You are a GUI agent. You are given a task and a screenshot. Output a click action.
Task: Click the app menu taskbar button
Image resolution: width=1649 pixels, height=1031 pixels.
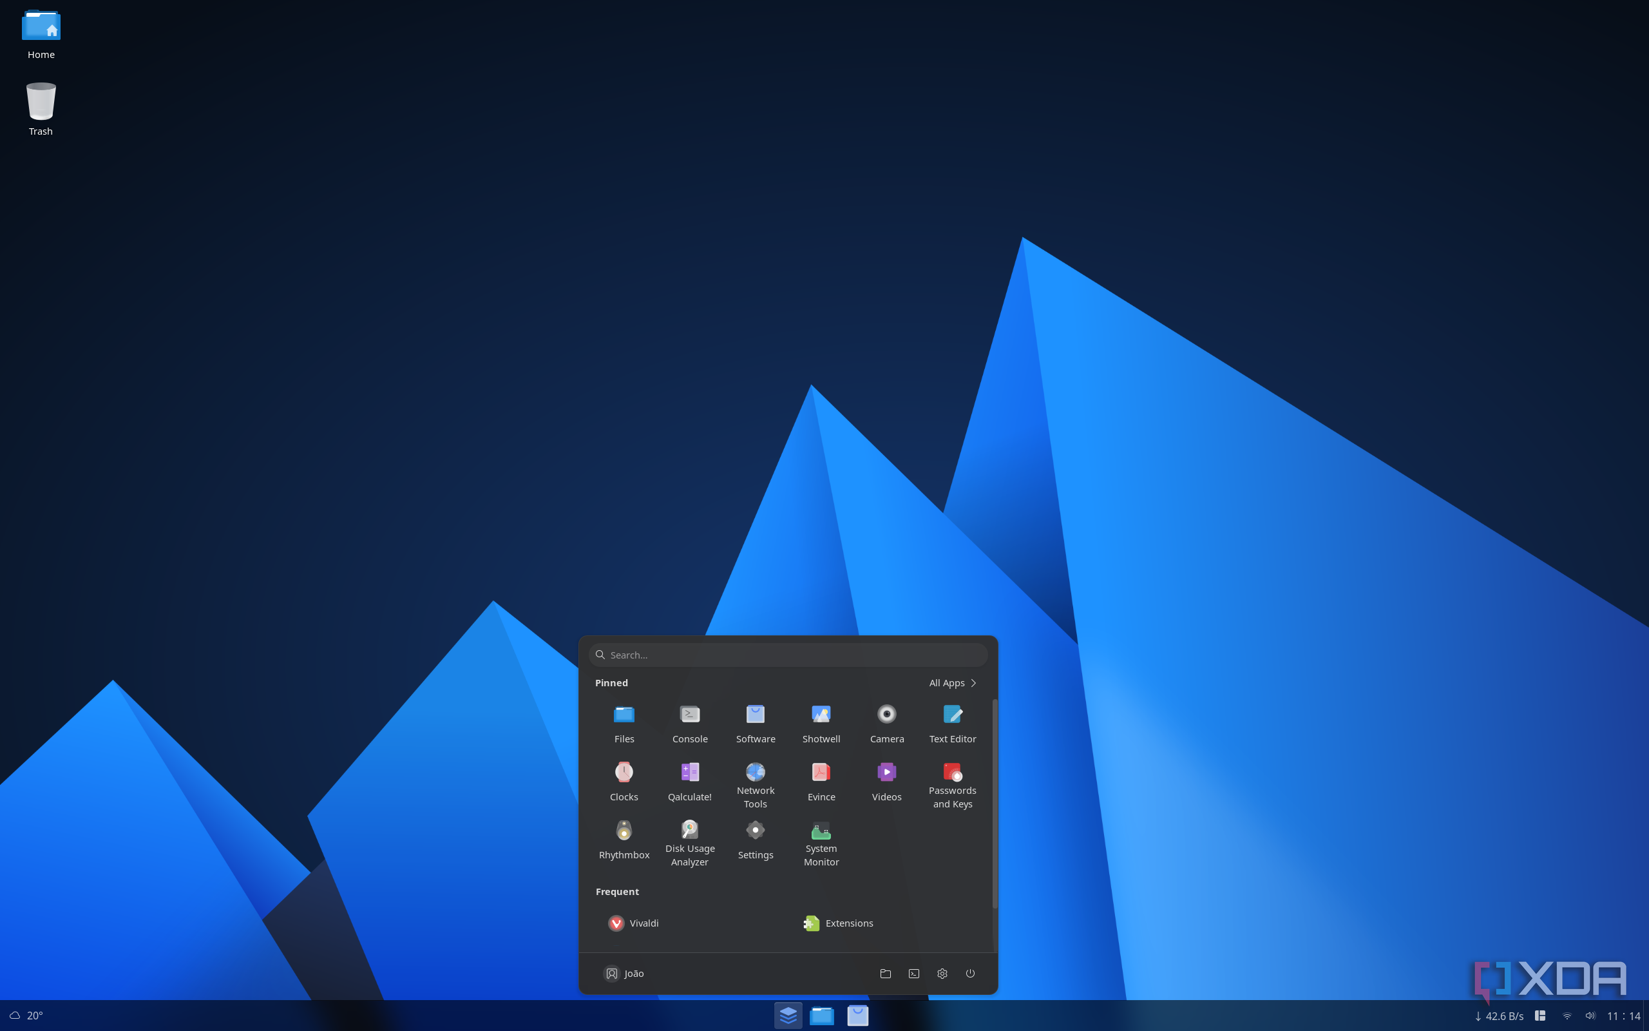point(788,1016)
